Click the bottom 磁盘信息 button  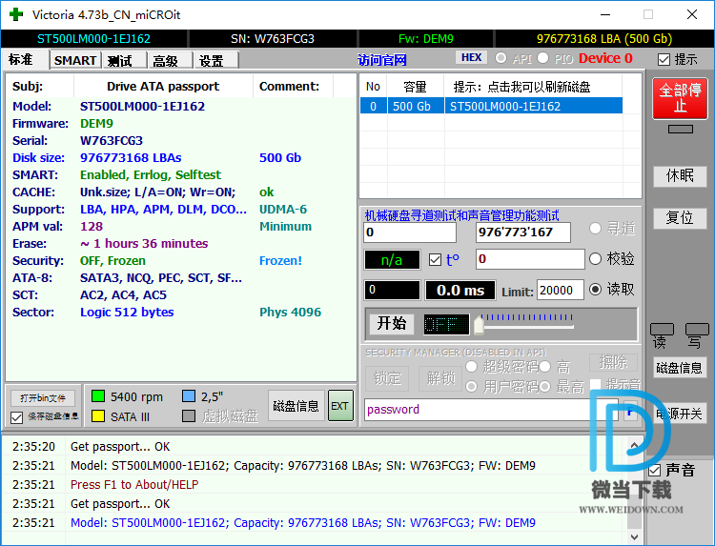tap(296, 406)
